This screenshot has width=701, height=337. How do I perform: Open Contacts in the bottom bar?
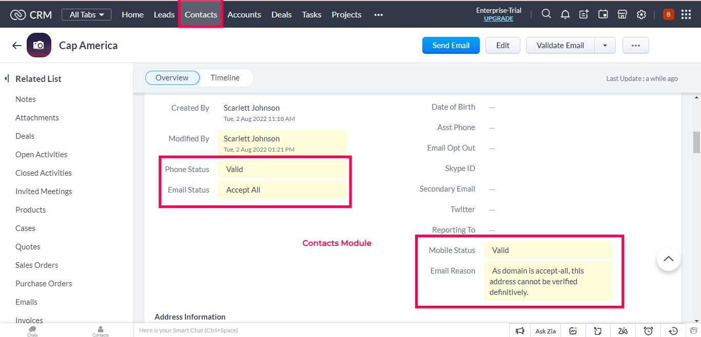click(101, 331)
